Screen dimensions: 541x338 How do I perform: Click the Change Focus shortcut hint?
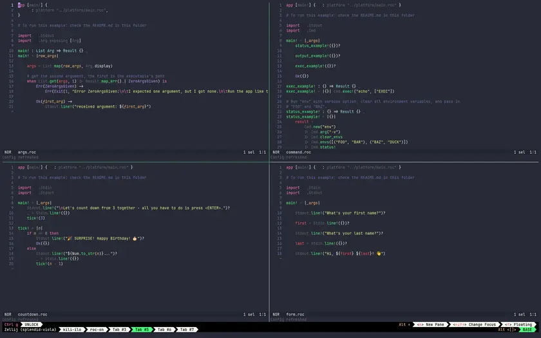(475, 324)
